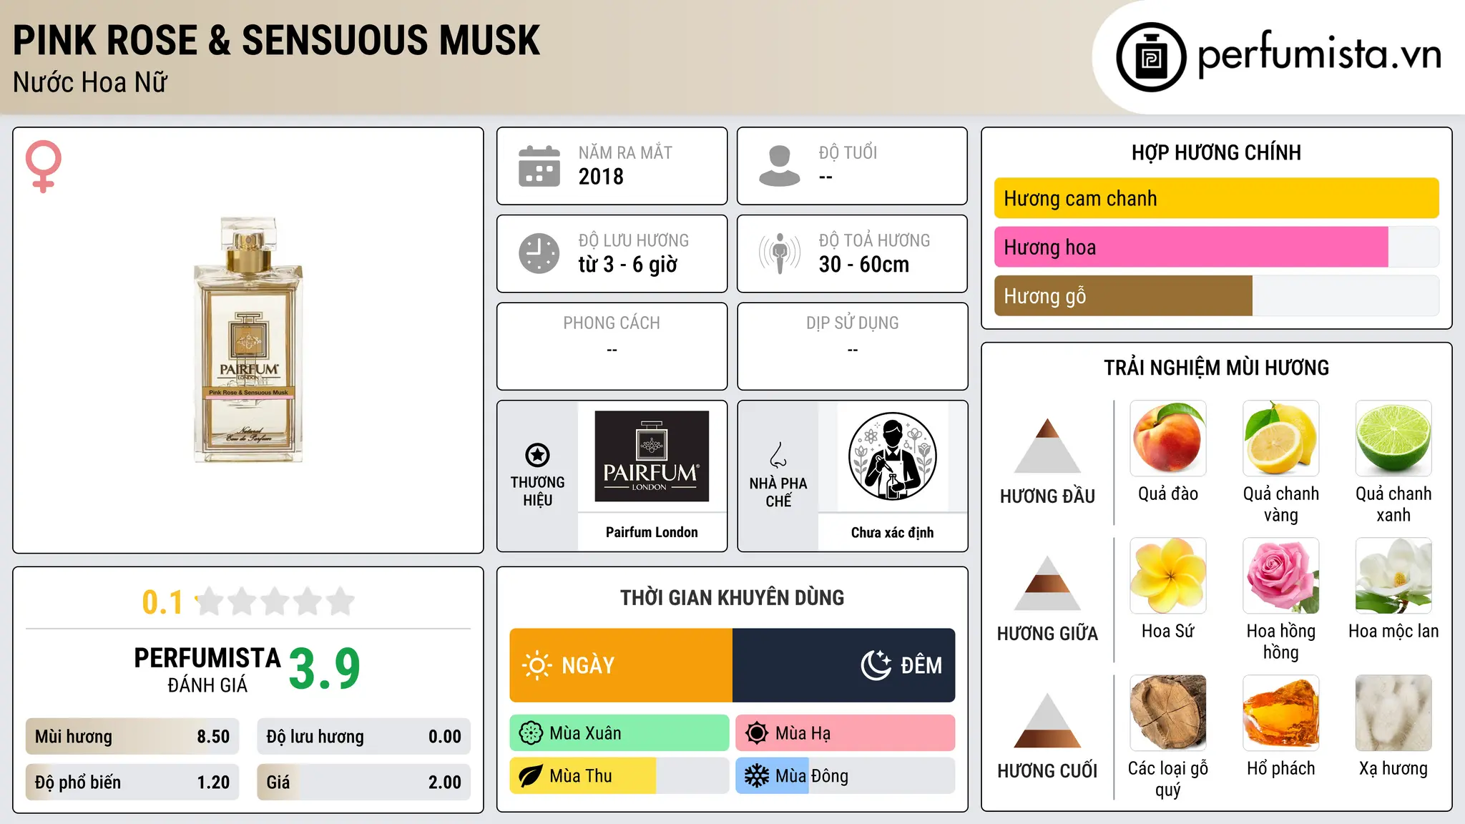Screen dimensions: 1465x824
Task: Click the launch year value 2018
Action: pyautogui.click(x=601, y=177)
